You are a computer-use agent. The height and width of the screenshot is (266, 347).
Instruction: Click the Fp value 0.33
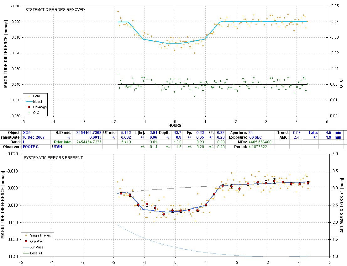pyautogui.click(x=200, y=133)
